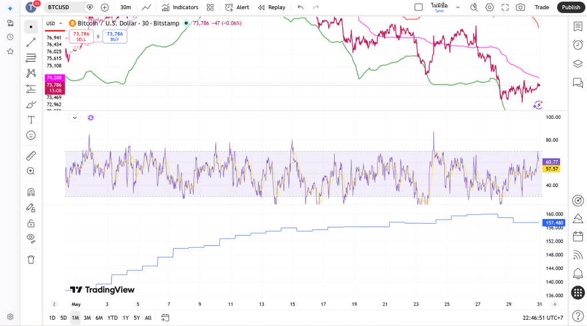The width and height of the screenshot is (587, 326).
Task: Open the notifications bell
Action: (x=578, y=274)
